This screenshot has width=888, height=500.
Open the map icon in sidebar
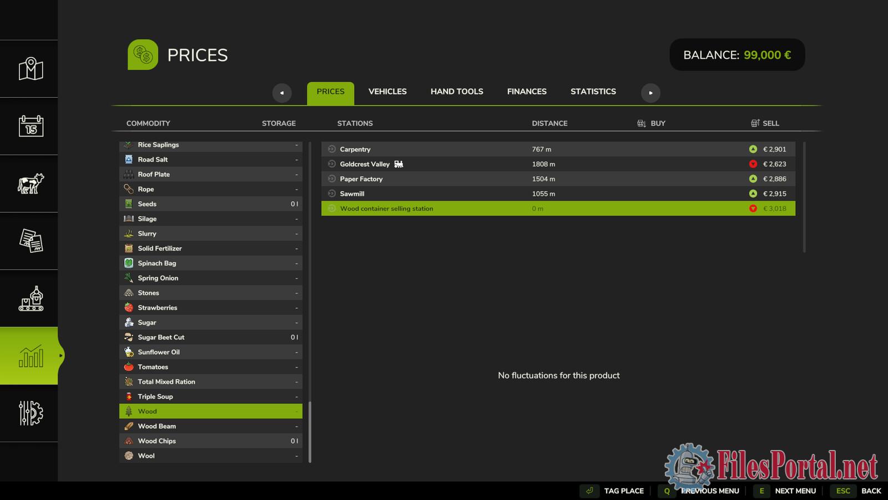click(31, 69)
